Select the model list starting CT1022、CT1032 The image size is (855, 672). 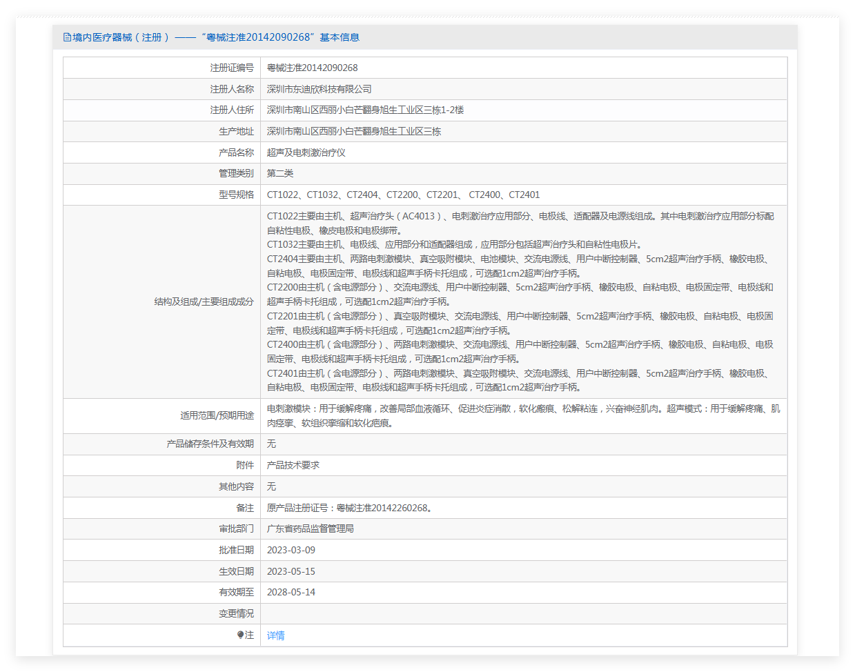[x=404, y=195]
